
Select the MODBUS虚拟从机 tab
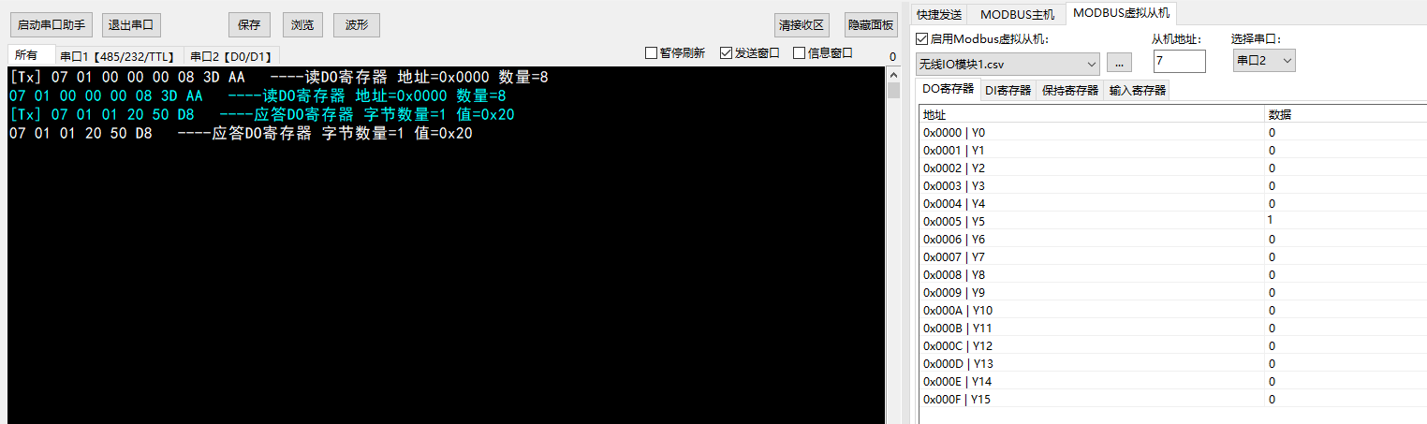pyautogui.click(x=1122, y=13)
